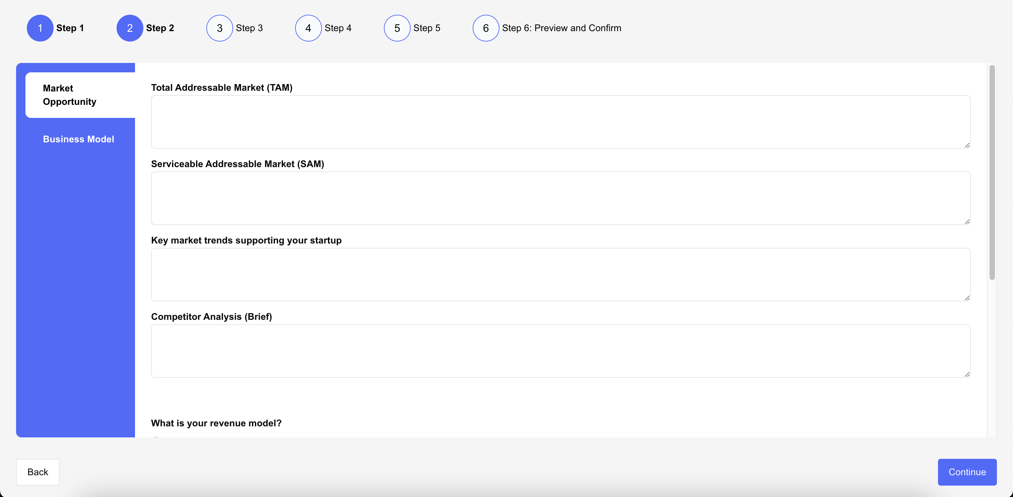Focus the Total Addressable Market text field

click(560, 122)
